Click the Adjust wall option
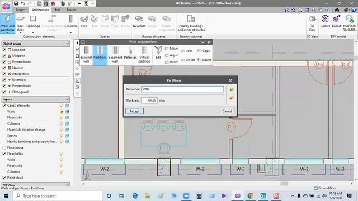This screenshot has height=201, width=358. coord(172,55)
